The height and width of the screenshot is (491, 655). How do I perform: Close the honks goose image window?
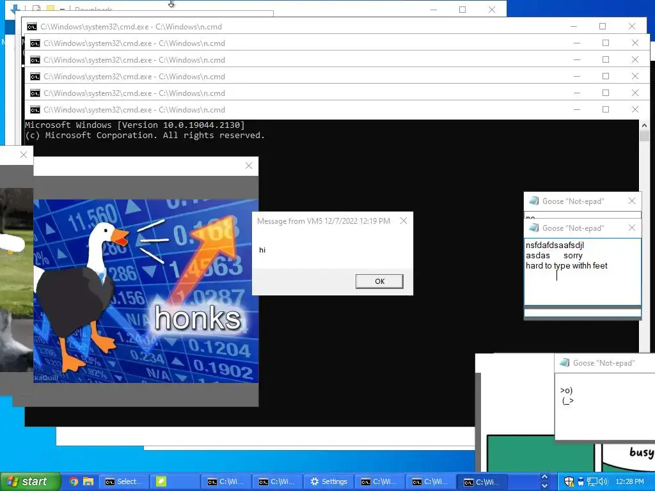(249, 166)
